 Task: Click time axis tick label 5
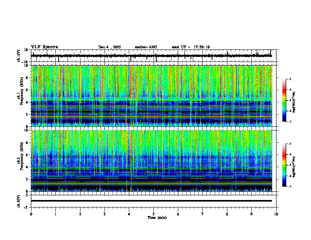(x=154, y=214)
